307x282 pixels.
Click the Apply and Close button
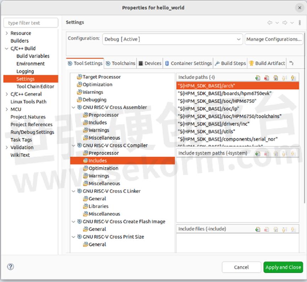tap(283, 267)
